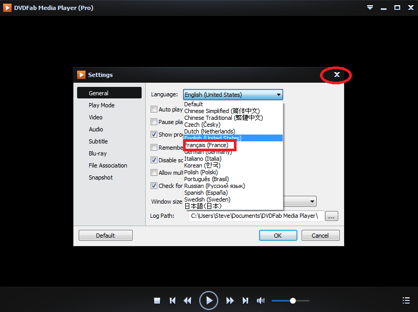Image resolution: width=418 pixels, height=312 pixels.
Task: Maximize the DVDFab Media Player window
Action: tap(397, 7)
